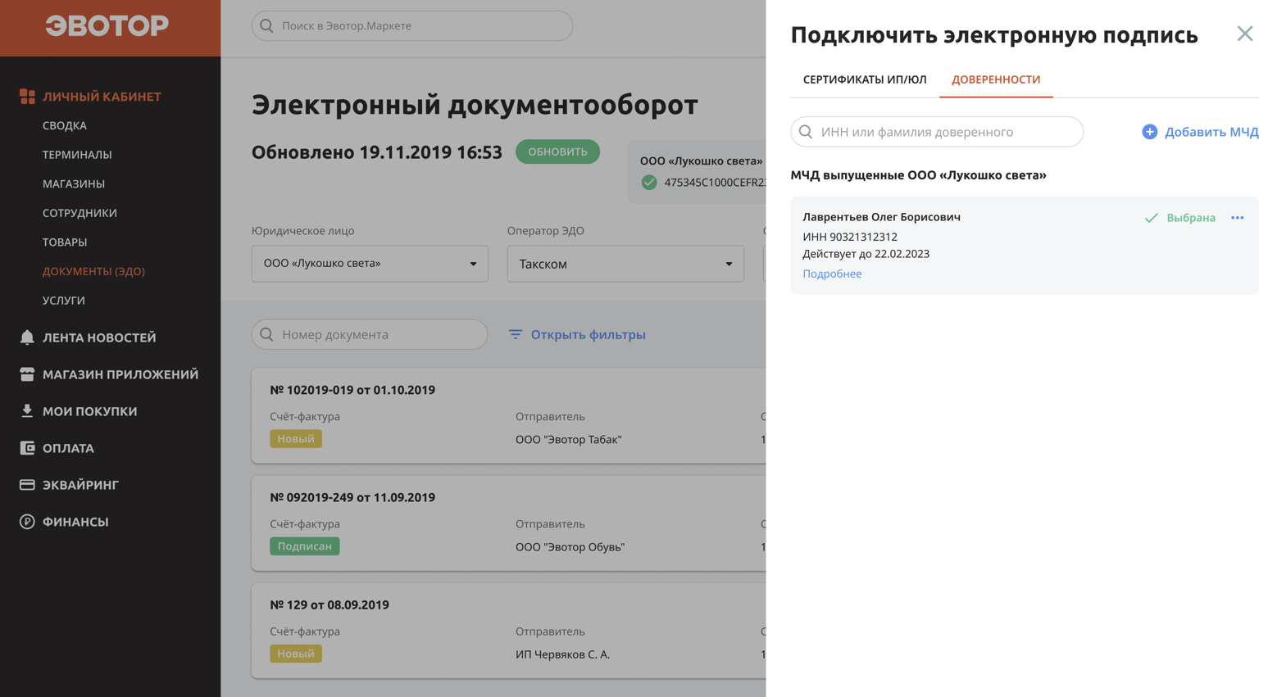Open Финансы section
This screenshot has width=1268, height=697.
75,522
